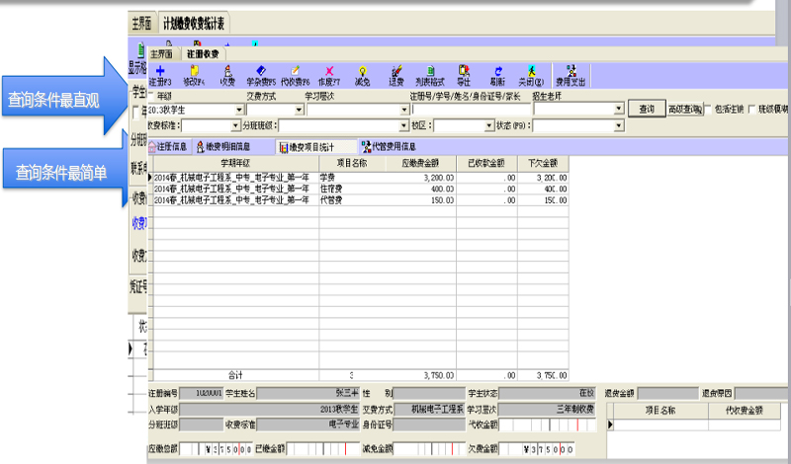Enable the 班级模糊 checkbox

tap(752, 109)
